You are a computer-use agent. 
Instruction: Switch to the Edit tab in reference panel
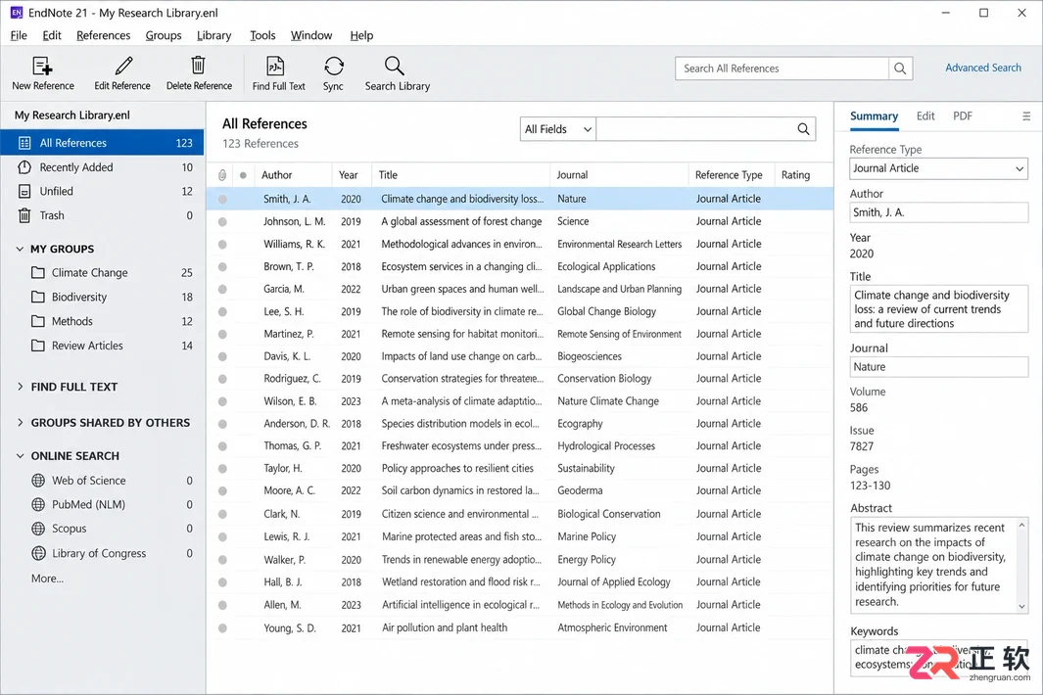coord(925,116)
